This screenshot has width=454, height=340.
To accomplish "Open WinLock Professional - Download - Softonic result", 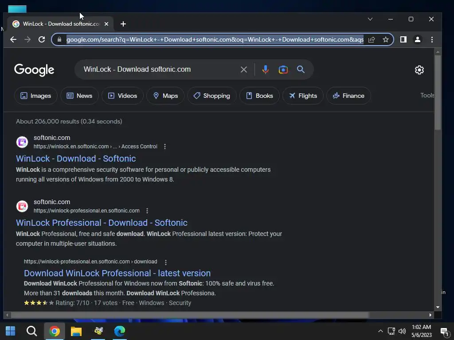I will point(102,223).
